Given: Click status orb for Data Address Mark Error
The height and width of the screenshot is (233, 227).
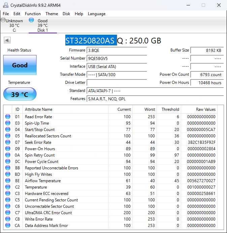Looking at the screenshot, I should tap(8, 225).
